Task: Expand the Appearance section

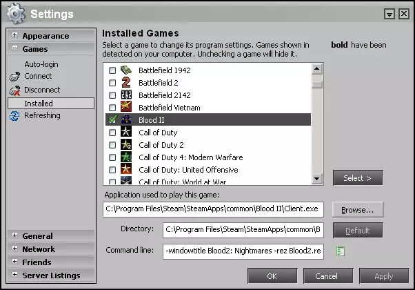Action: (x=15, y=35)
